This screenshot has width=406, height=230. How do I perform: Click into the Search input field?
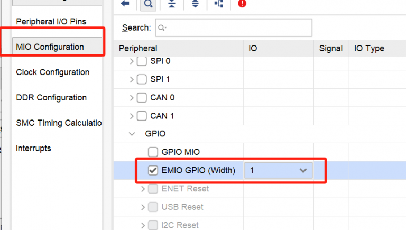coord(238,28)
